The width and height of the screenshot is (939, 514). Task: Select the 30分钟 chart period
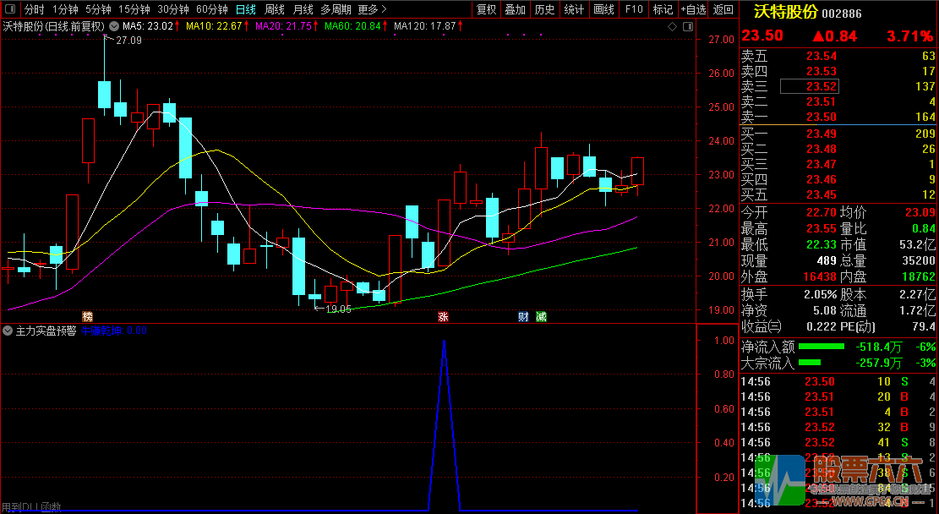tap(173, 9)
